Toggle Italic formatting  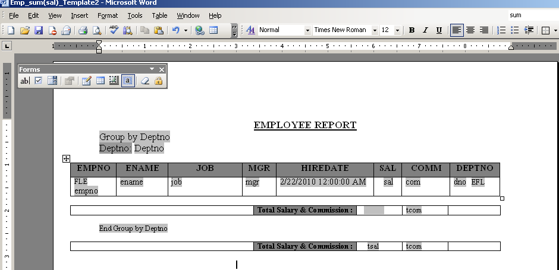pyautogui.click(x=425, y=30)
